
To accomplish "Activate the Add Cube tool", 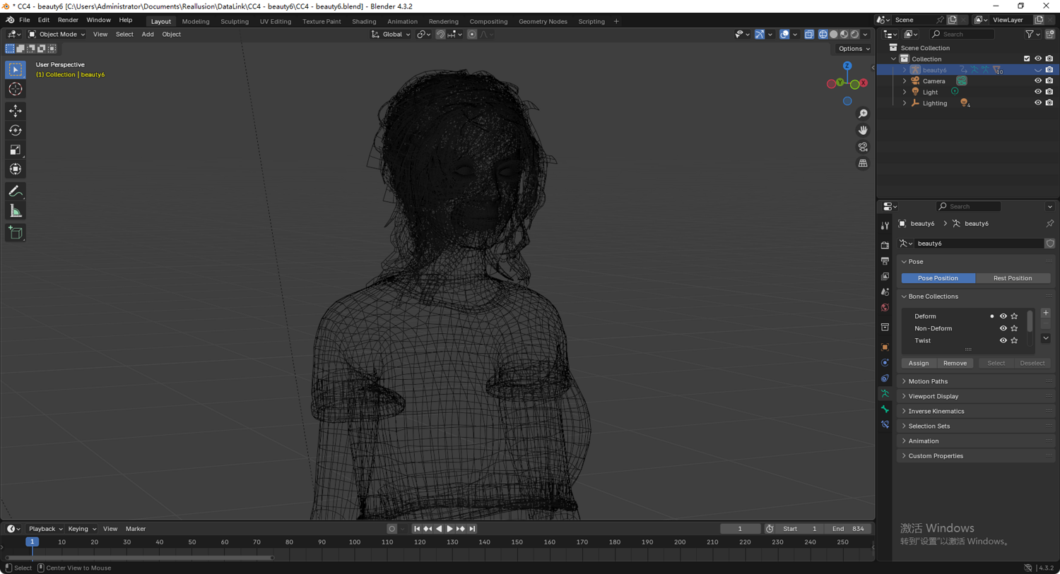I will click(x=16, y=233).
